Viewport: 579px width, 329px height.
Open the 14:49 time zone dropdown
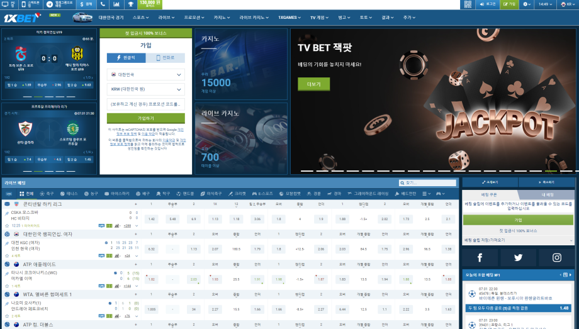point(545,4)
